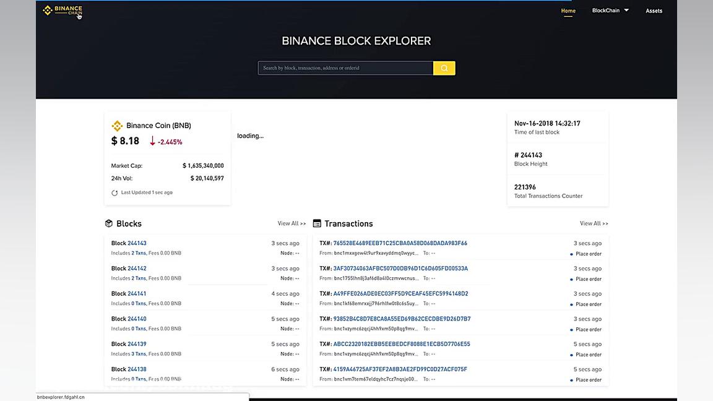Open the Assets nav item
This screenshot has width=713, height=401.
pos(654,11)
